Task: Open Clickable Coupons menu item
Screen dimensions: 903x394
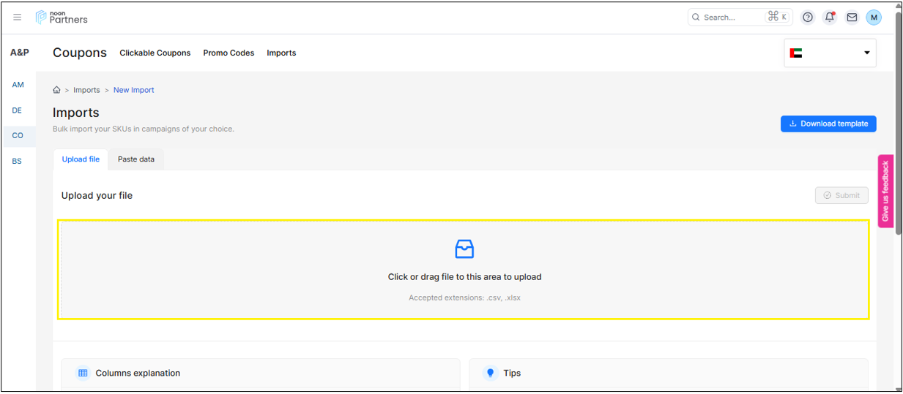Action: point(155,53)
